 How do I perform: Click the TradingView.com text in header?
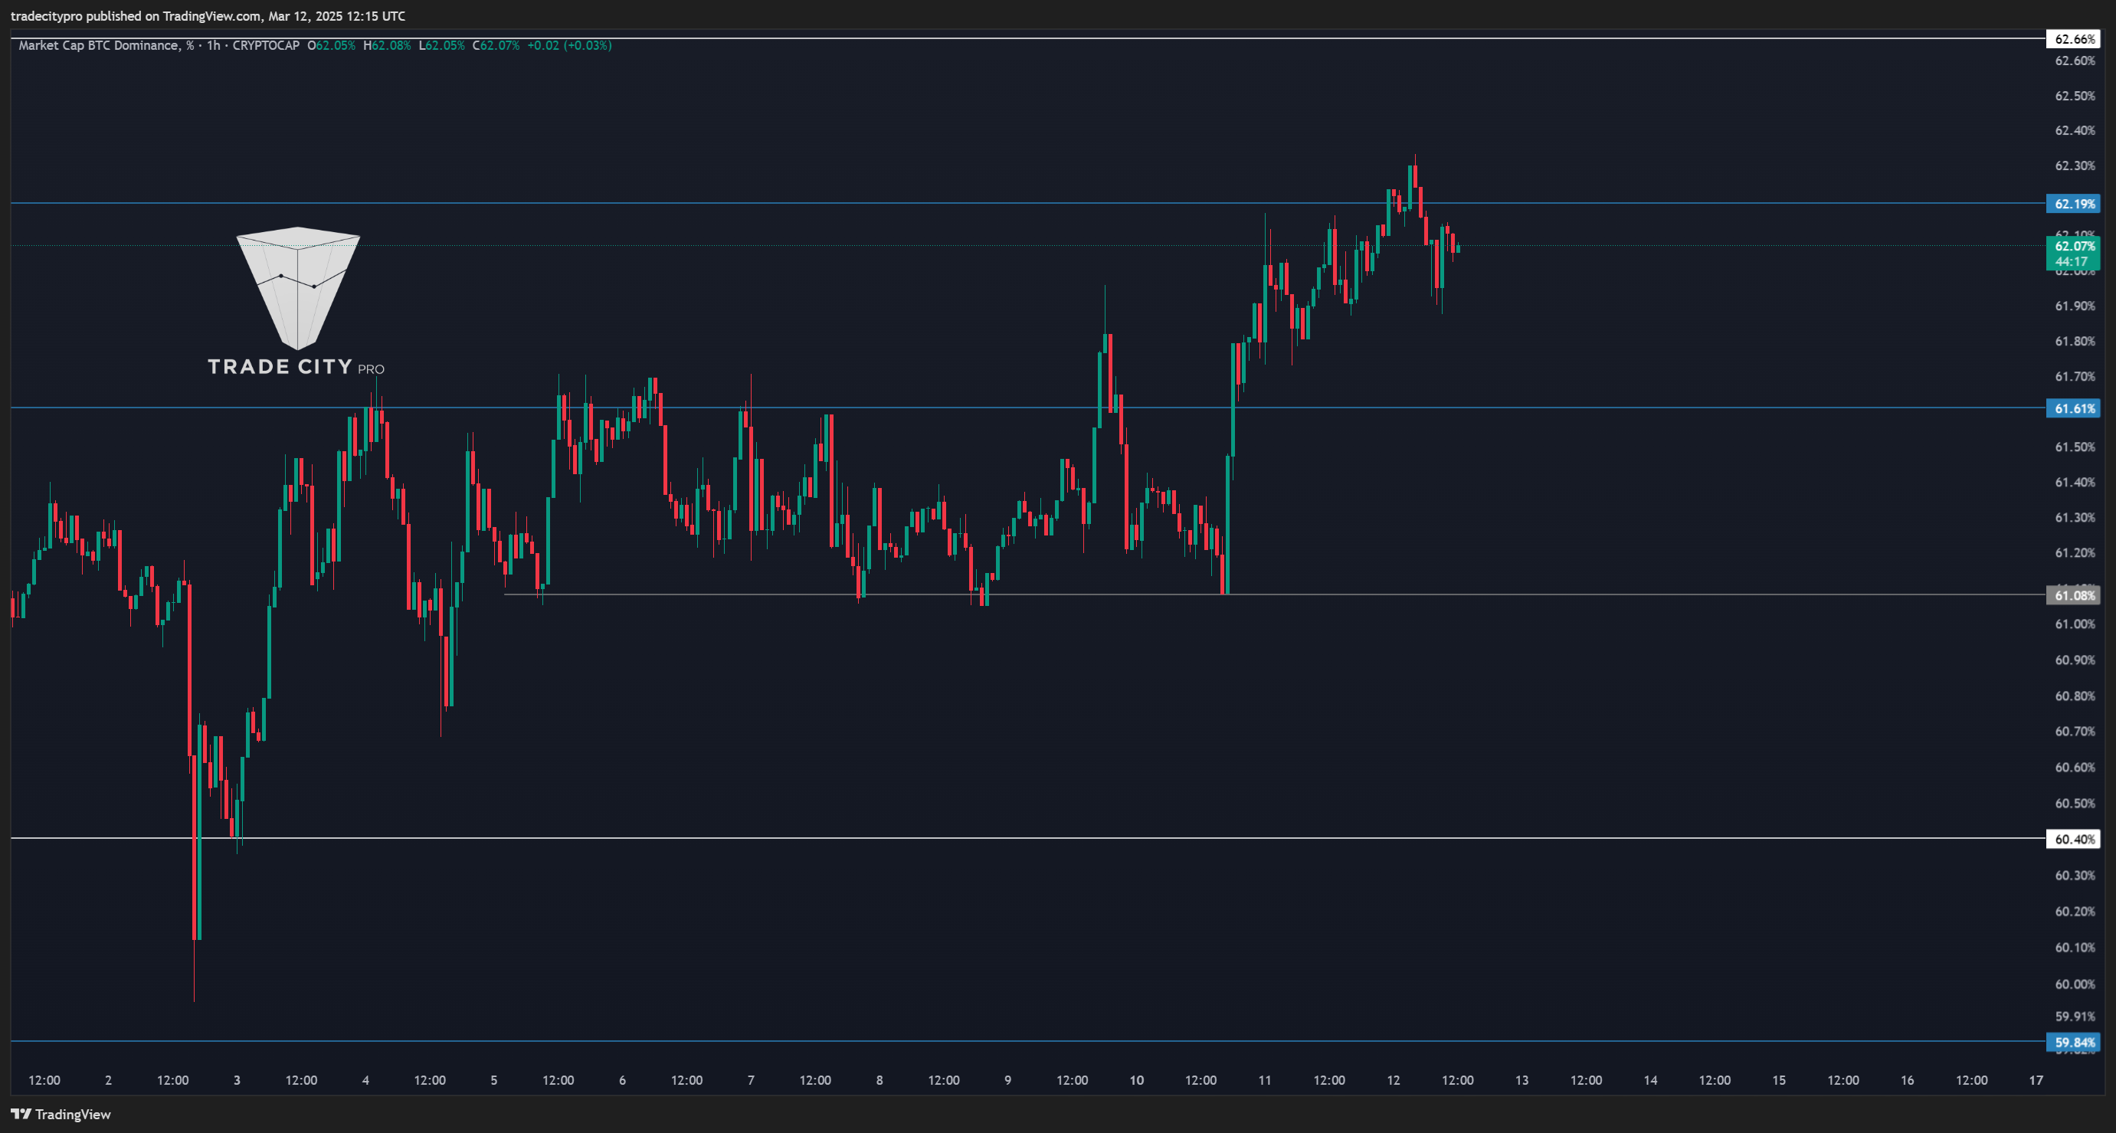(x=212, y=16)
